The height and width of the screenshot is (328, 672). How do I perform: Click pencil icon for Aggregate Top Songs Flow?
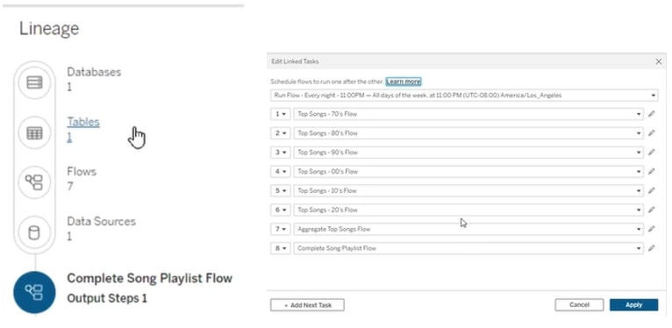[652, 229]
